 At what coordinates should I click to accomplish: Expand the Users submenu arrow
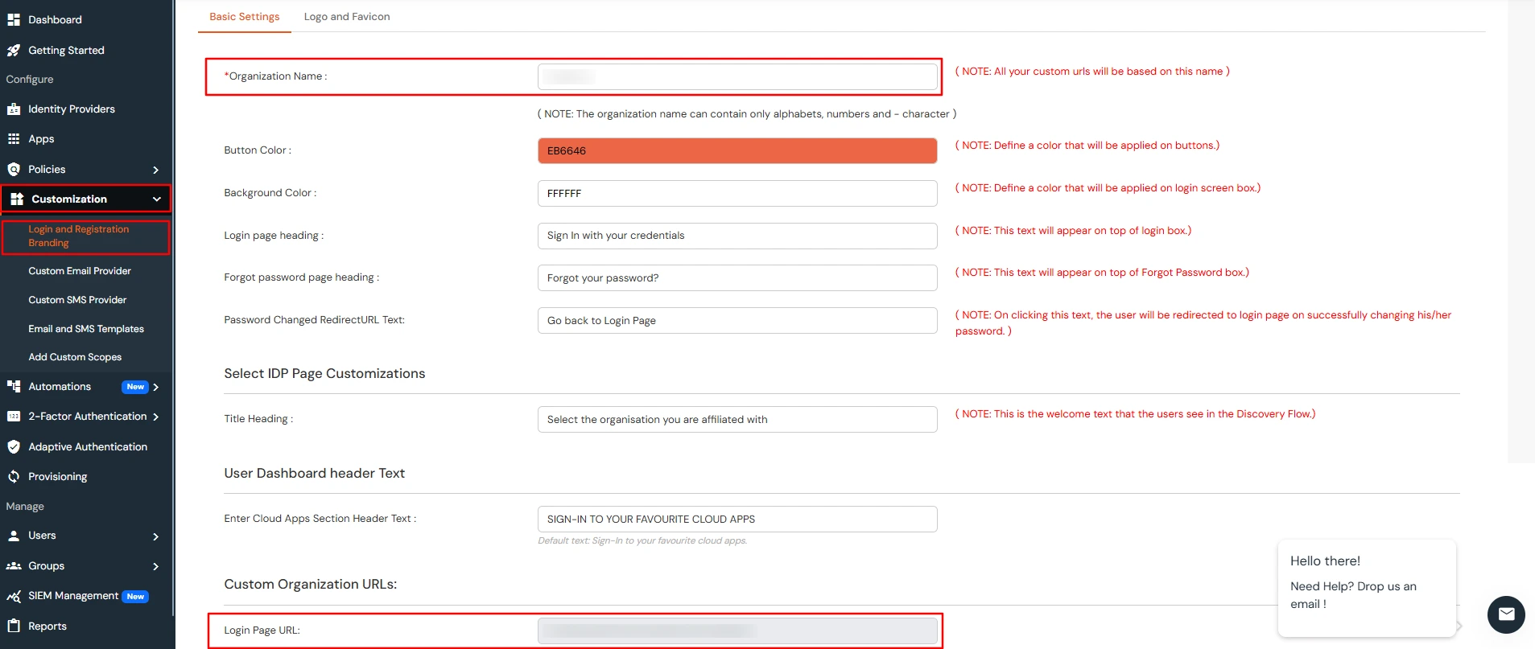click(156, 536)
